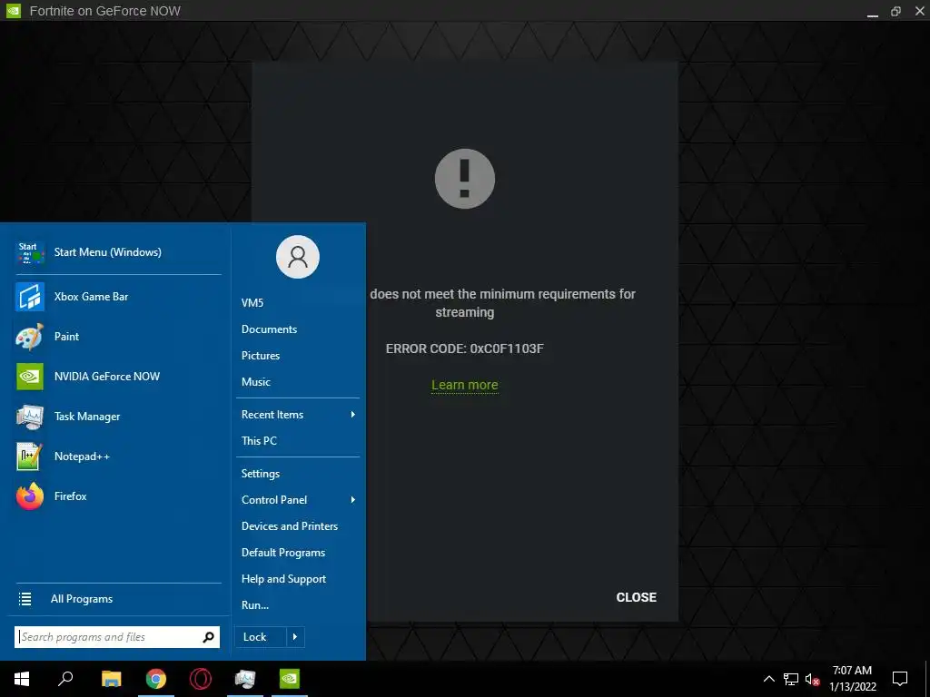Viewport: 930px width, 697px height.
Task: Show hidden system tray icons
Action: point(768,679)
